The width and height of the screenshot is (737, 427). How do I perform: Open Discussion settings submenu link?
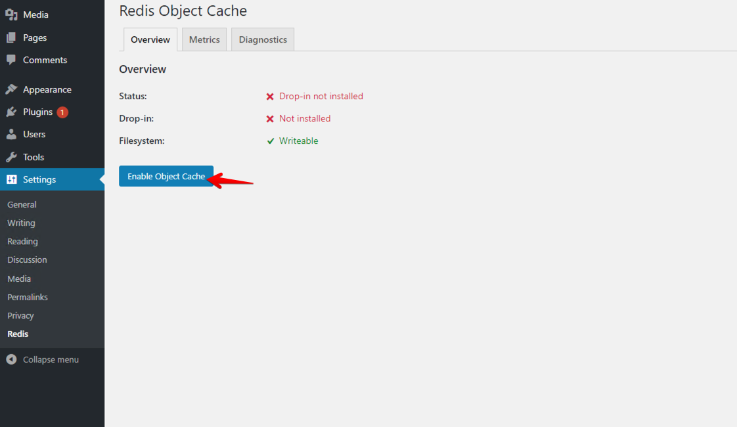28,259
